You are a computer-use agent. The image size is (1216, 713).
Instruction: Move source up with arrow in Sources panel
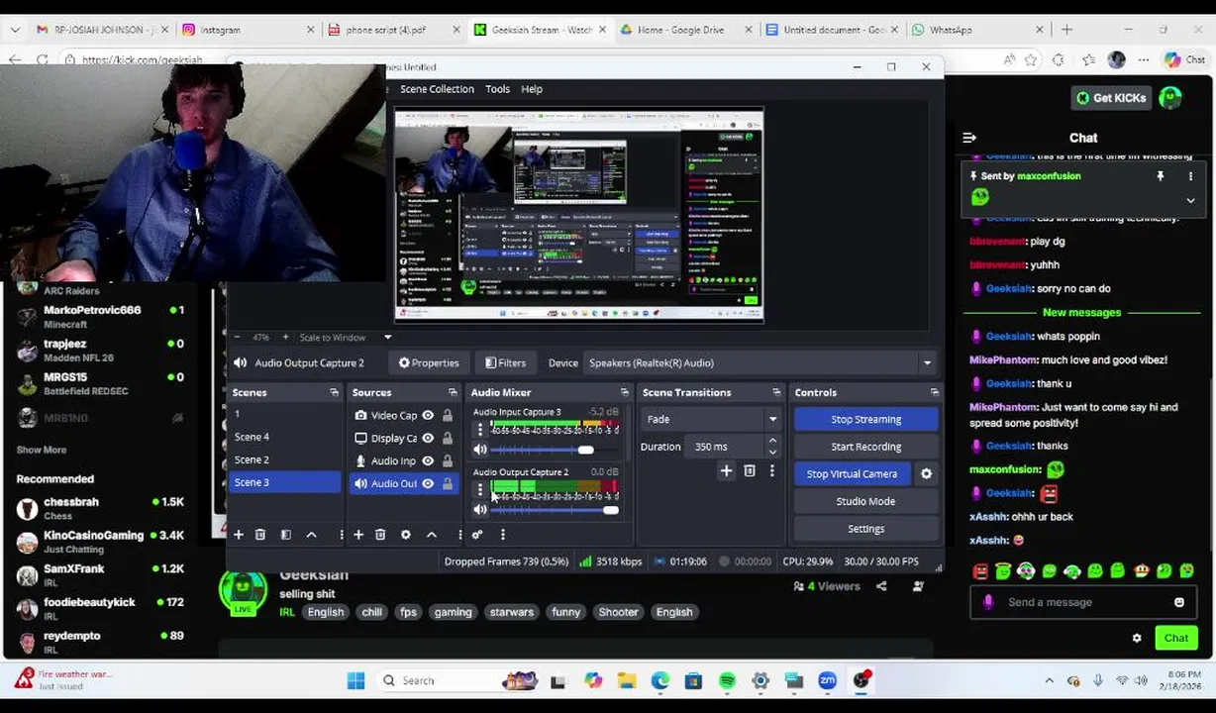tap(431, 535)
